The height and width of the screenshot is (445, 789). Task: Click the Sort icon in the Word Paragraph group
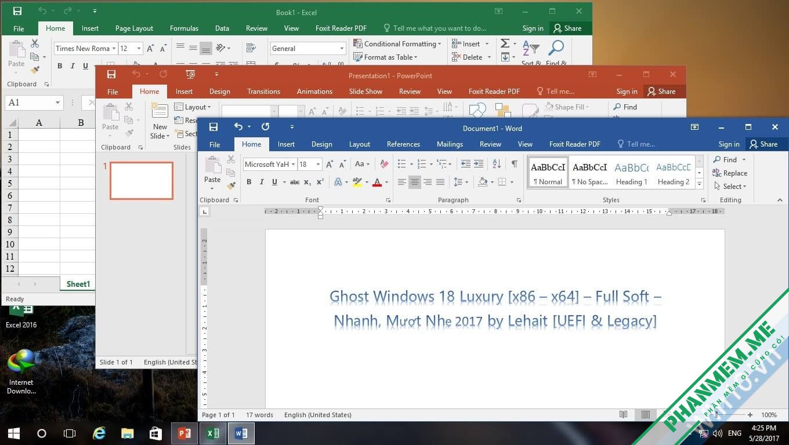pos(497,164)
